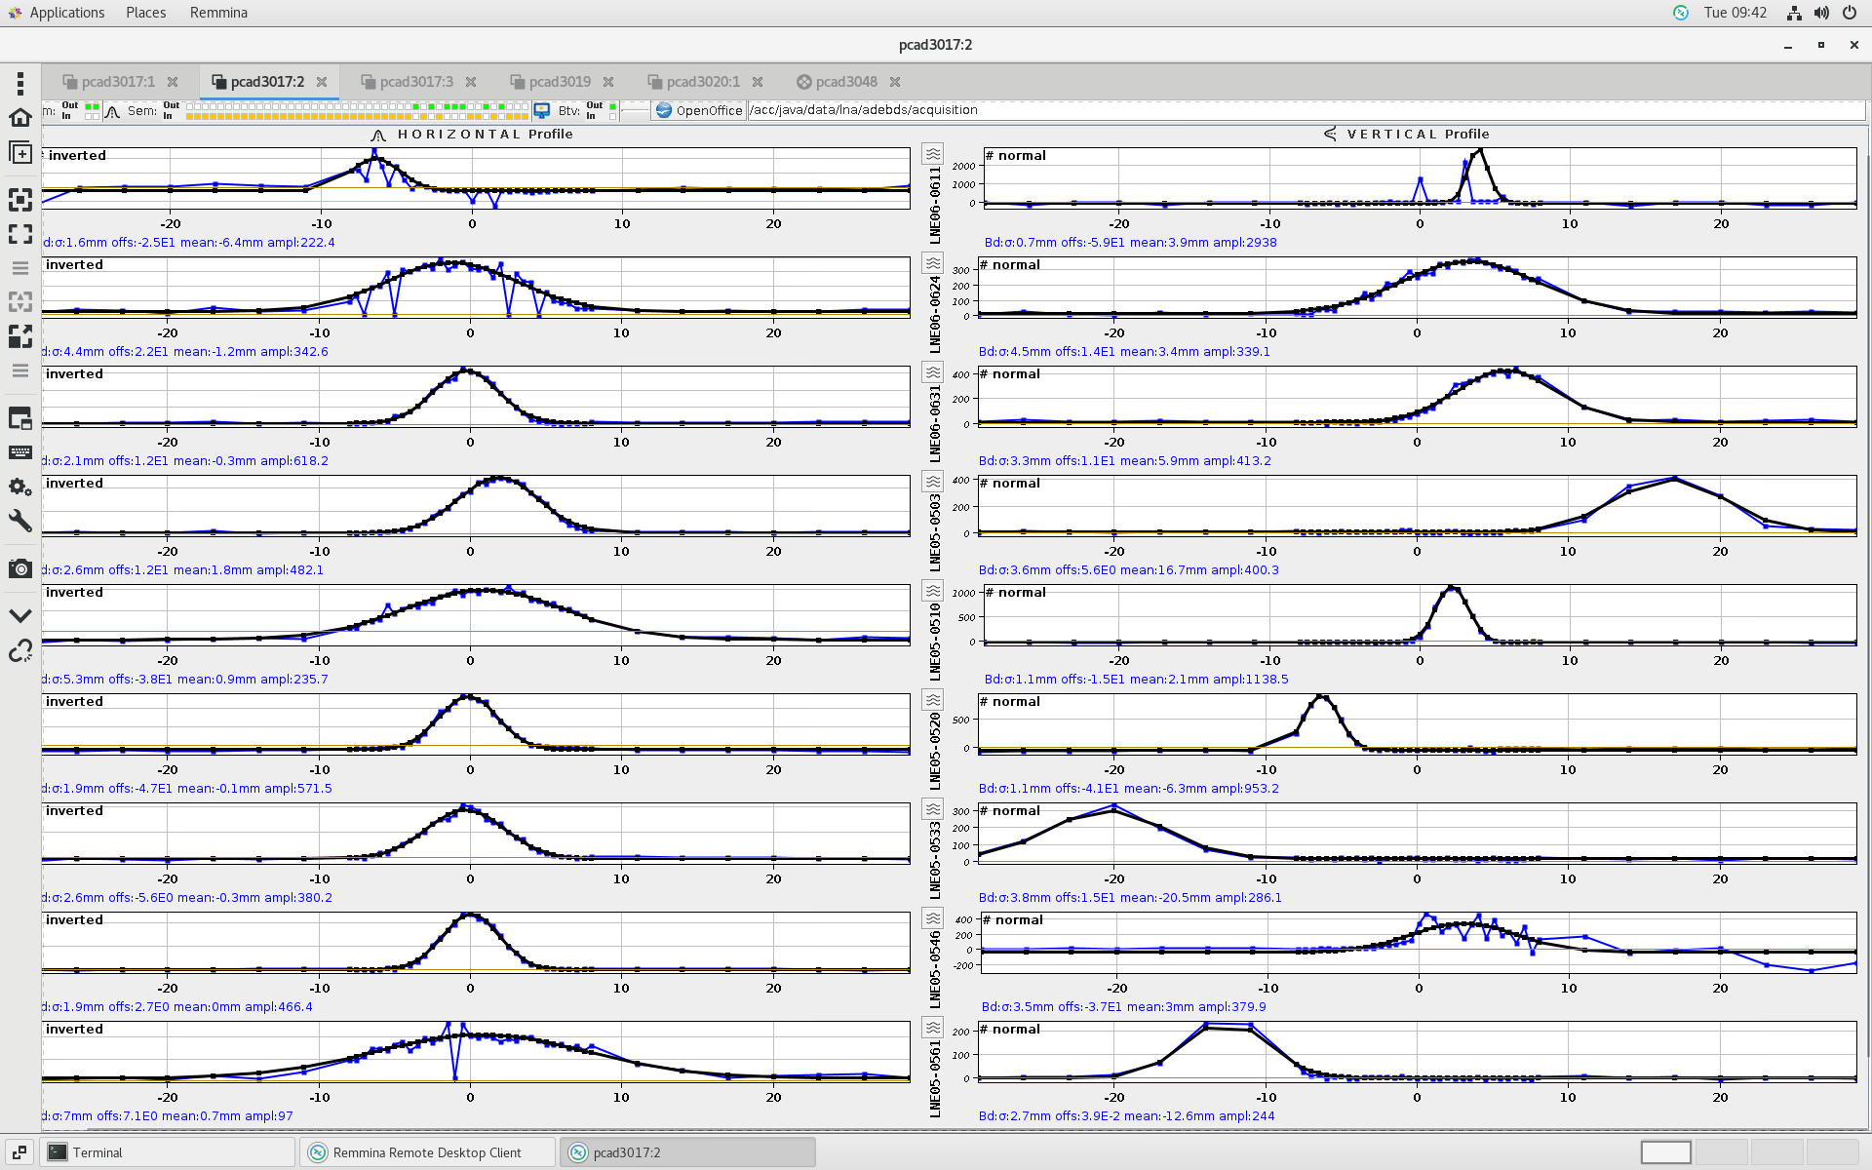Toggle the Btv Out green indicator
This screenshot has height=1170, width=1872.
tap(612, 105)
